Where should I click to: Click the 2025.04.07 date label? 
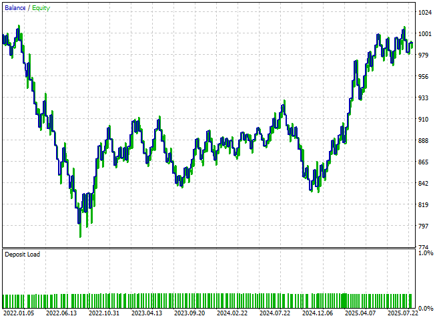pos(360,313)
